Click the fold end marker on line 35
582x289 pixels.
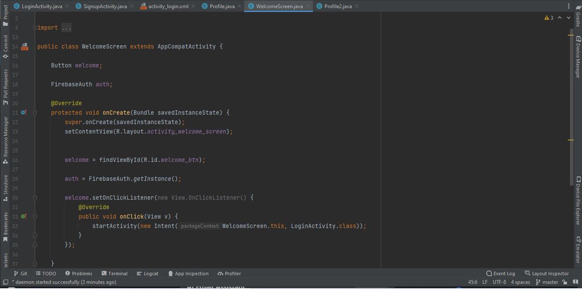[x=34, y=244]
